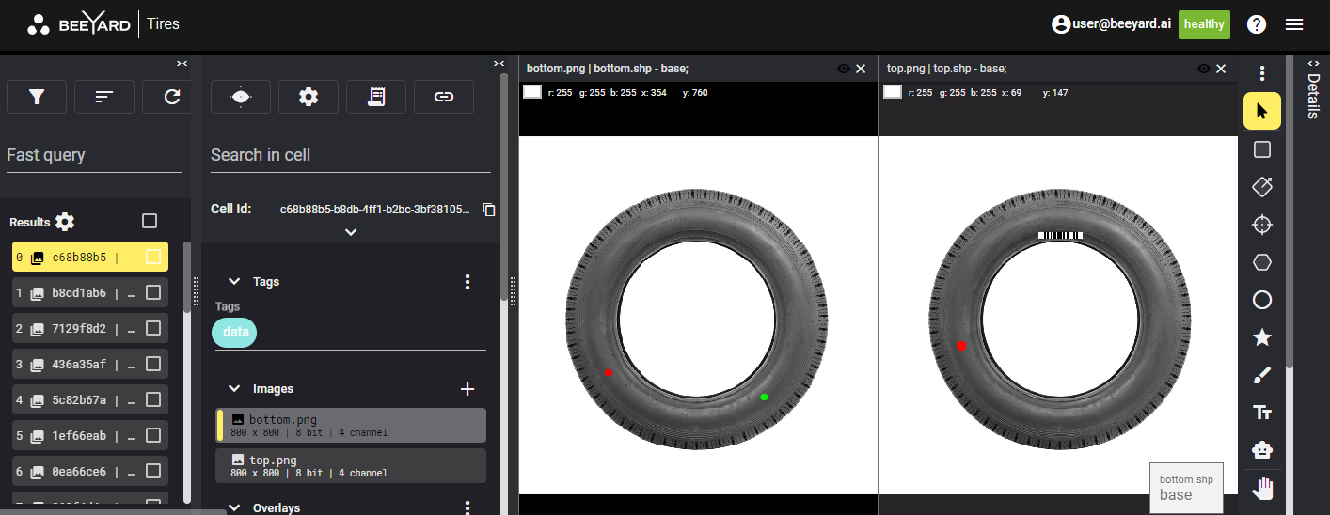Check the 1ef66eab result checkbox
Image resolution: width=1330 pixels, height=515 pixels.
(x=153, y=435)
